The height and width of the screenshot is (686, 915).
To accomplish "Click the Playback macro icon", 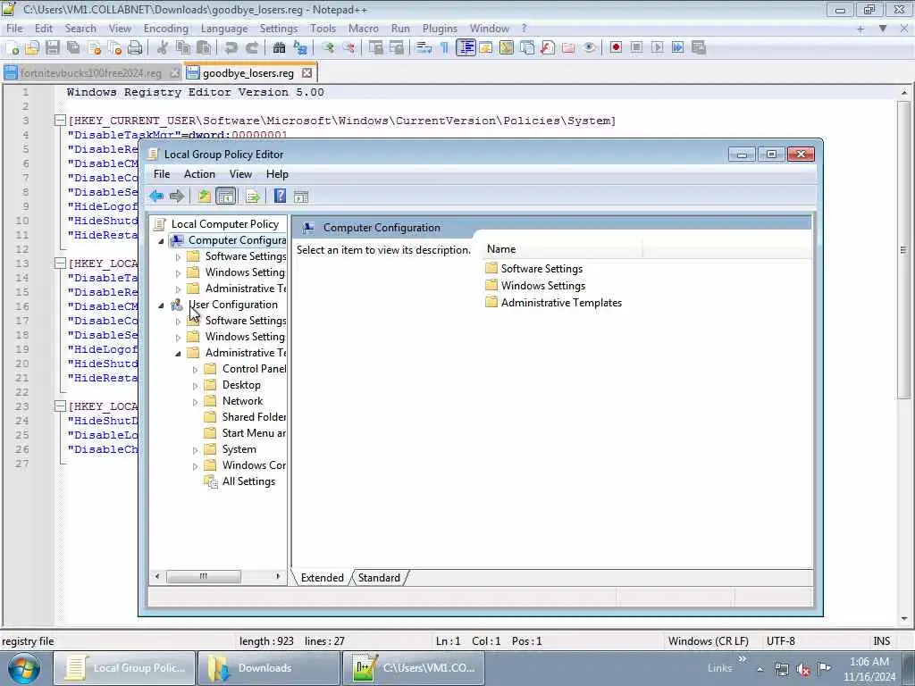I will pos(657,48).
